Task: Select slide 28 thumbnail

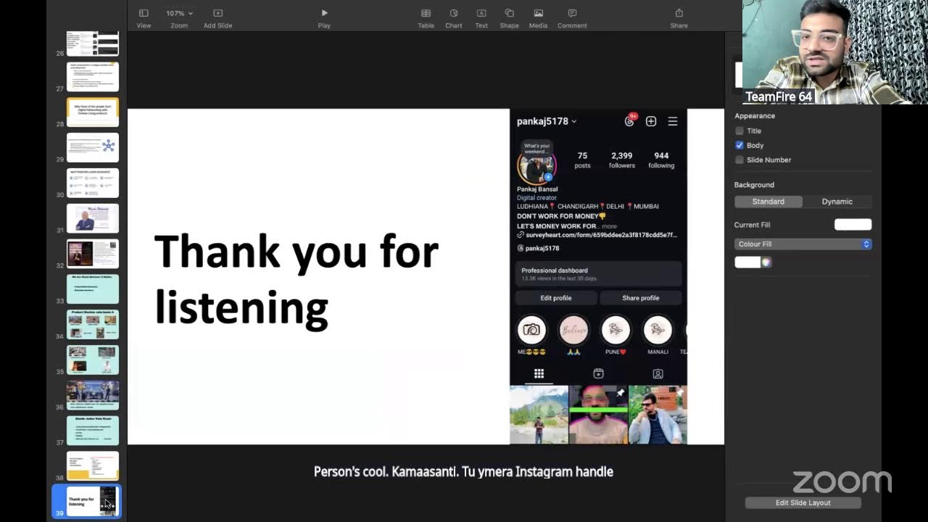Action: tap(93, 112)
